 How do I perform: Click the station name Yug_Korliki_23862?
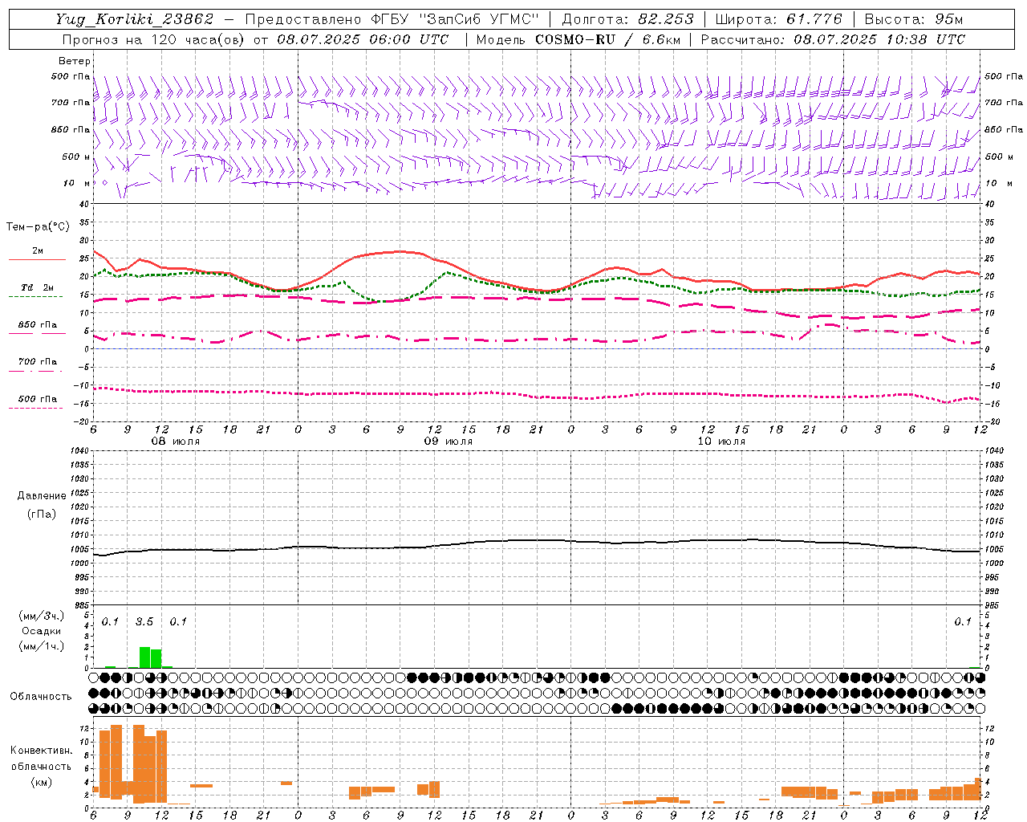click(134, 19)
